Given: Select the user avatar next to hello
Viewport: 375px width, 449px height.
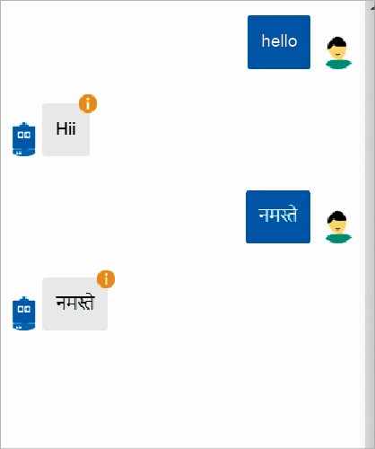Looking at the screenshot, I should click(338, 53).
